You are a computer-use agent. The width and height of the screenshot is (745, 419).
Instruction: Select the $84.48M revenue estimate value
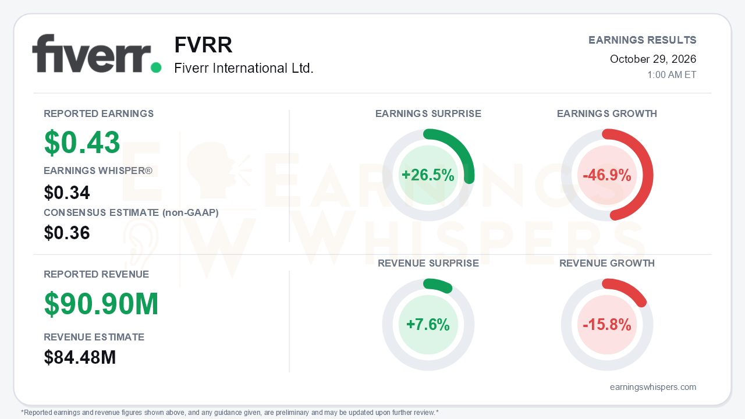(x=80, y=357)
